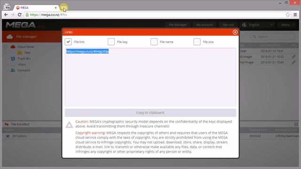Click the File manager cloud icon
The width and height of the screenshot is (301, 169).
click(x=9, y=37)
